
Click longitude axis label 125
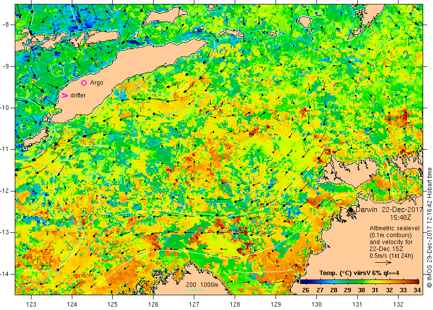[112, 304]
